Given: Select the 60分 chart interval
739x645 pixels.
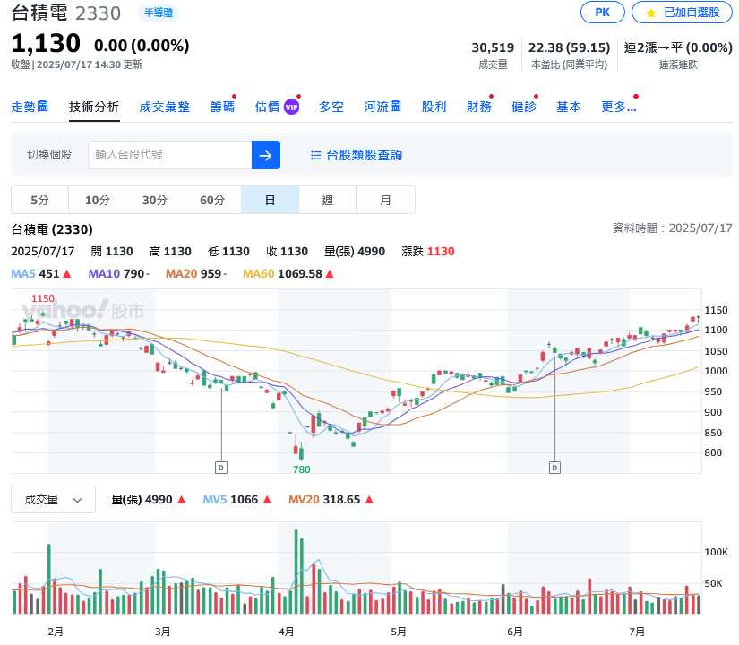Looking at the screenshot, I should tap(212, 200).
